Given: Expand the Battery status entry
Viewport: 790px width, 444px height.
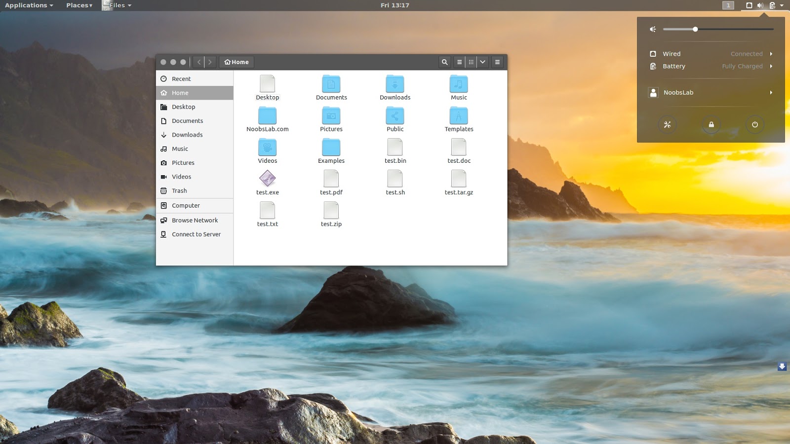Looking at the screenshot, I should pyautogui.click(x=771, y=66).
